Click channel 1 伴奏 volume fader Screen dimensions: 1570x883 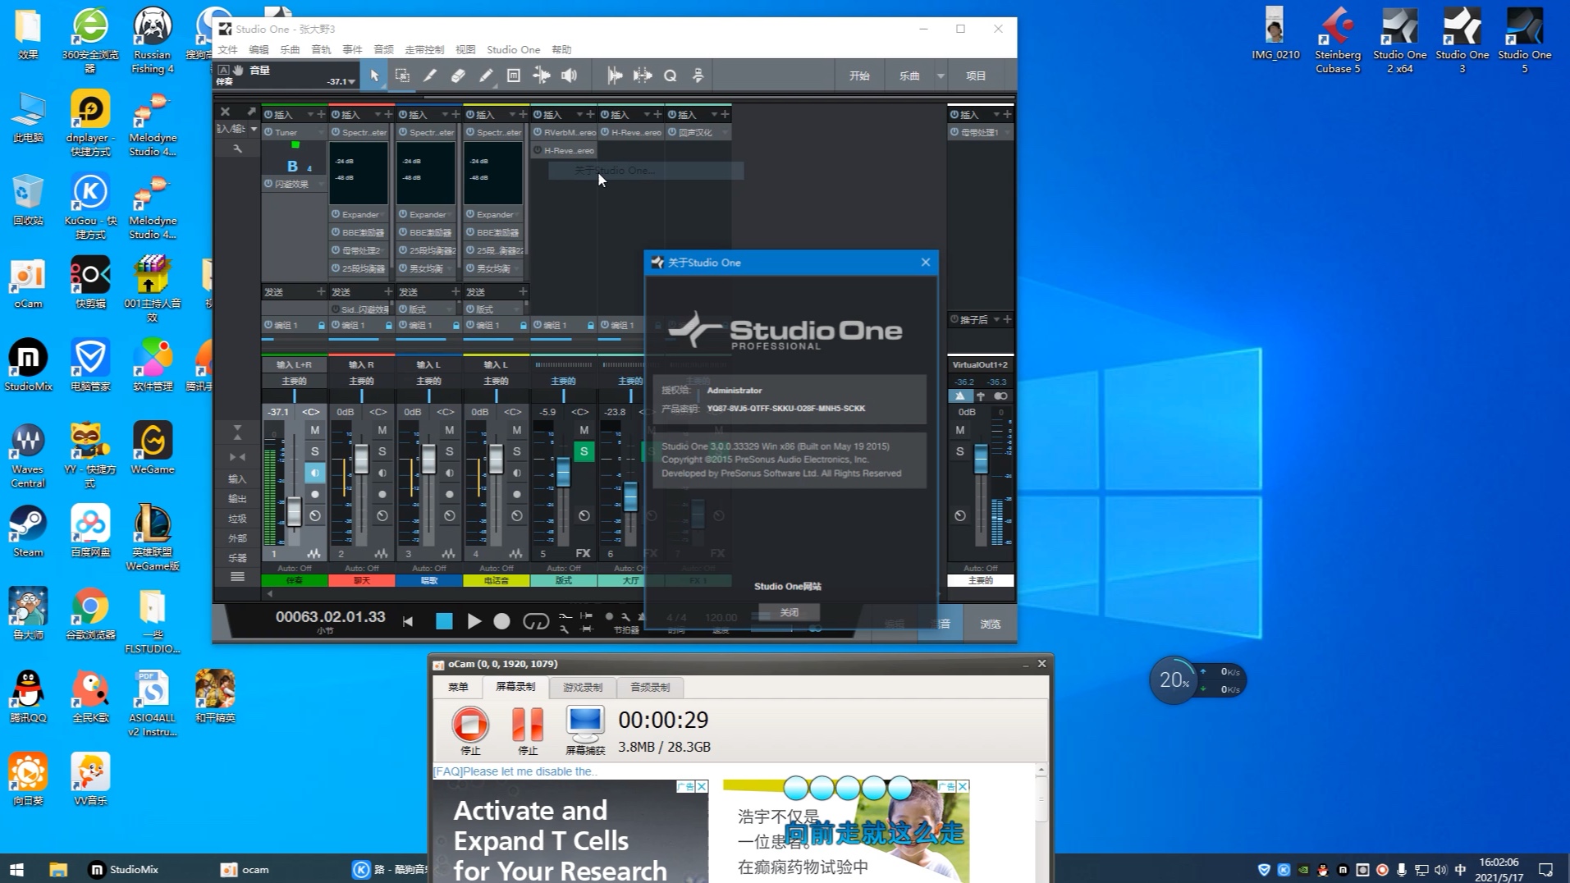pyautogui.click(x=294, y=512)
